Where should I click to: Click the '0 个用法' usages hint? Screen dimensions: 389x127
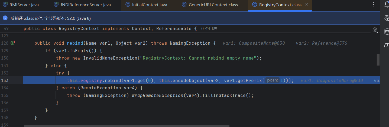click(209, 29)
